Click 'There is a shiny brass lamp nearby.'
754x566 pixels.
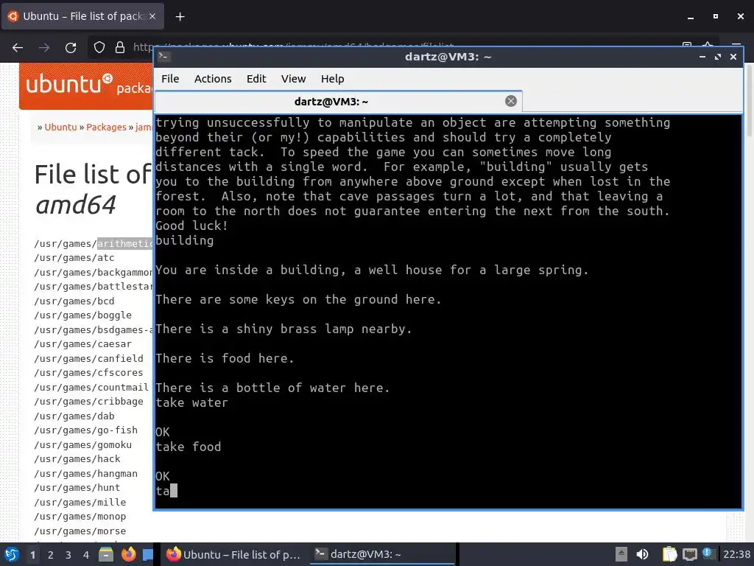click(x=283, y=329)
